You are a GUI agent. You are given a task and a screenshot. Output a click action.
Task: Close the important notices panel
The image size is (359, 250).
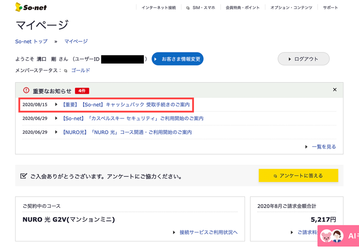pyautogui.click(x=334, y=90)
